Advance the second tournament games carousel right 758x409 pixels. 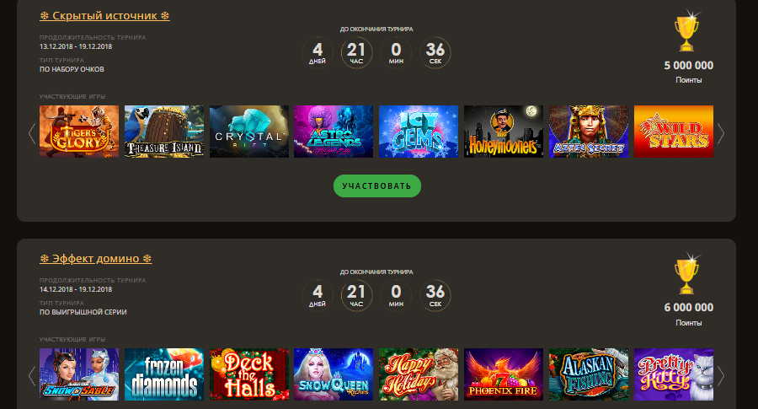(721, 376)
